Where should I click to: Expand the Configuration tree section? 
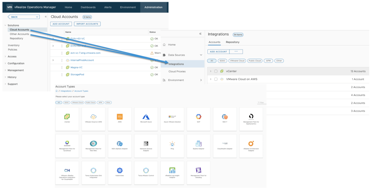(5, 64)
